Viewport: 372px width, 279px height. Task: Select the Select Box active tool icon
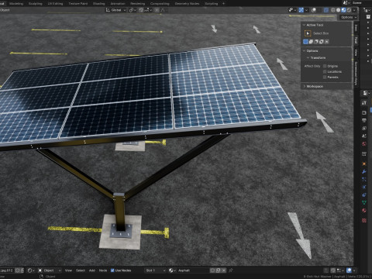click(308, 33)
